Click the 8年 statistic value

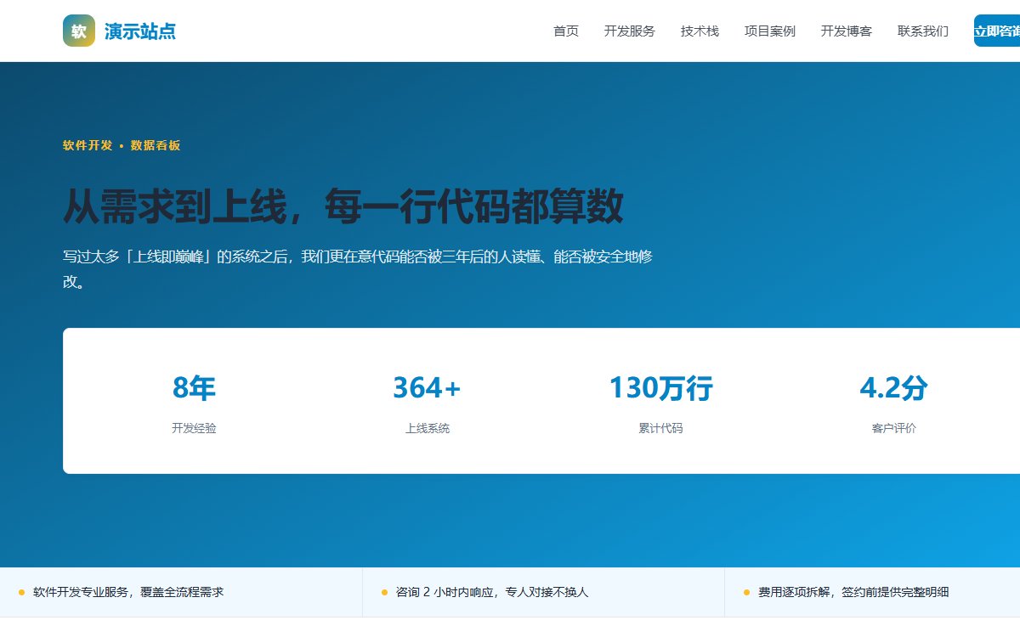click(194, 388)
